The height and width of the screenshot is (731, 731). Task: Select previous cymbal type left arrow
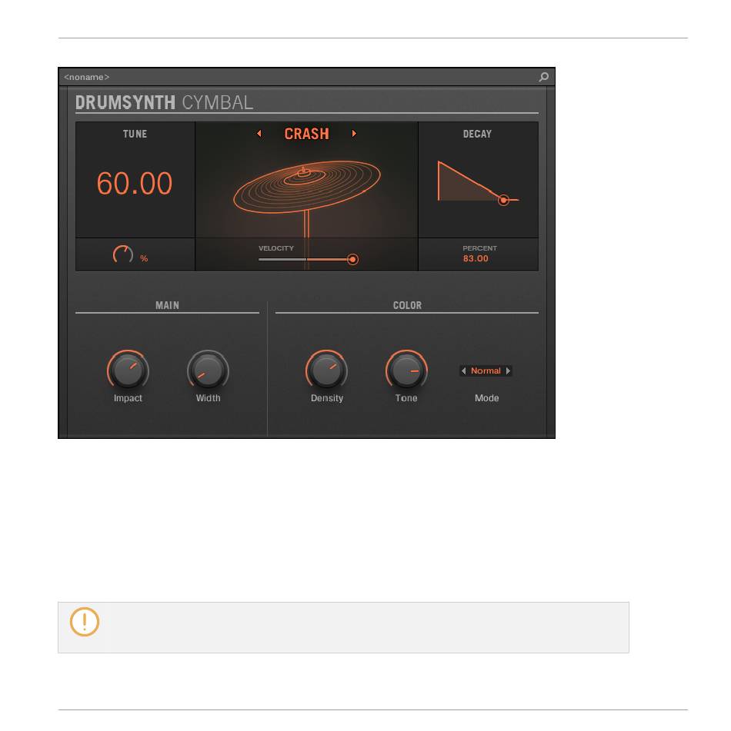tap(259, 134)
